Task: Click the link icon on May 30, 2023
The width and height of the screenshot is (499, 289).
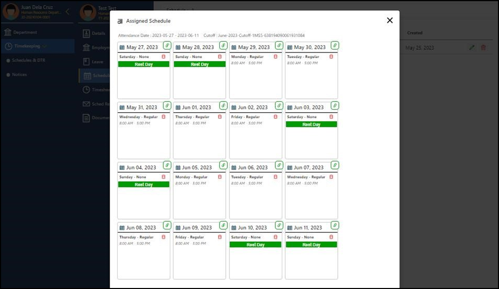Action: pos(334,45)
